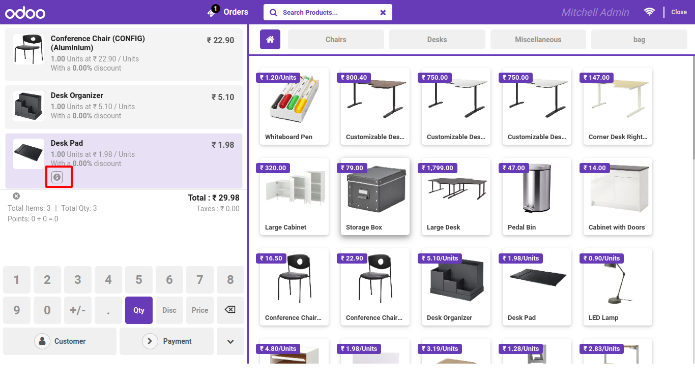
Task: Select the Conference Chair (CONFIG) order line
Action: pos(124,54)
